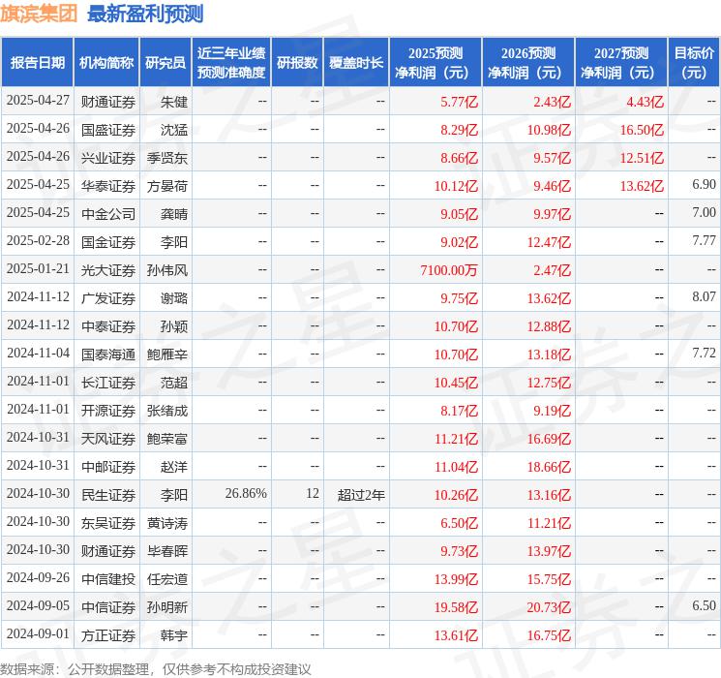Click the 18.66亿 forecast value
The width and height of the screenshot is (721, 678).
pos(549,467)
